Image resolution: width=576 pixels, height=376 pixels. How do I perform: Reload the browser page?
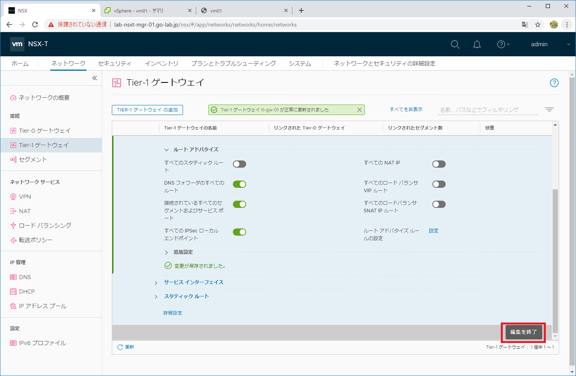point(35,25)
